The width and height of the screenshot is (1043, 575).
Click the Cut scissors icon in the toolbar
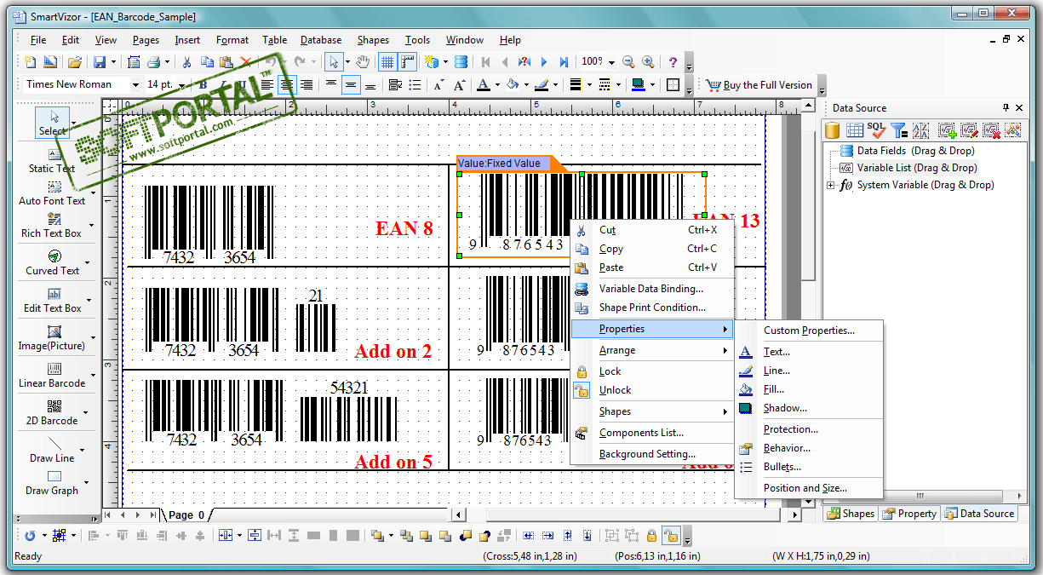pos(186,62)
